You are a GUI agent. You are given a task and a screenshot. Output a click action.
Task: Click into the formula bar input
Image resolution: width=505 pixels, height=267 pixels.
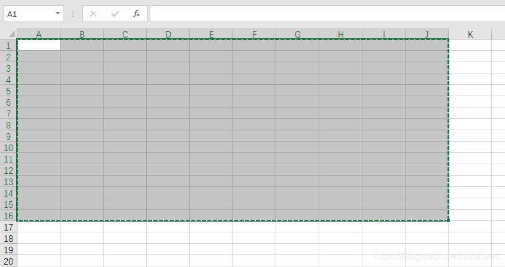327,14
